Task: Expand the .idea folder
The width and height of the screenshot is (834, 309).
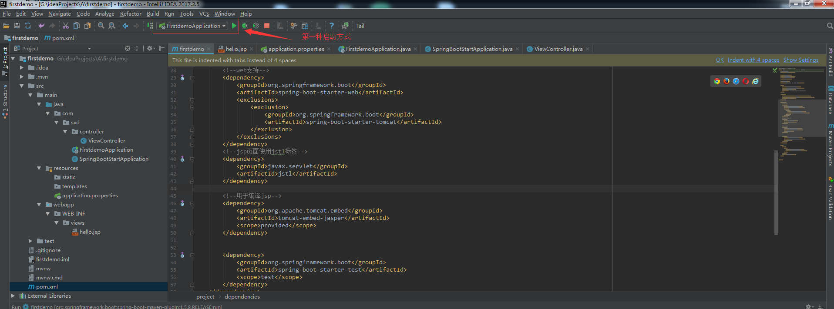Action: tap(22, 67)
